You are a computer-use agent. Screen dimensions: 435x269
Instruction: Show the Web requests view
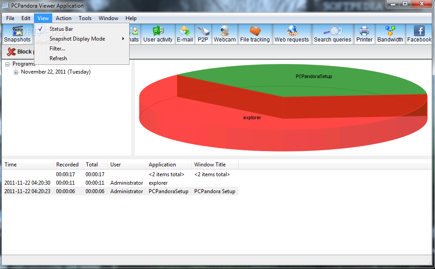pyautogui.click(x=292, y=34)
